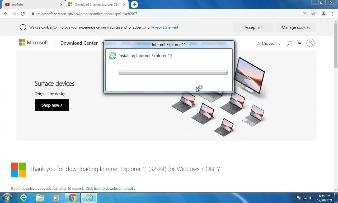Image resolution: width=338 pixels, height=203 pixels.
Task: Open shopping cart
Action: pyautogui.click(x=299, y=43)
